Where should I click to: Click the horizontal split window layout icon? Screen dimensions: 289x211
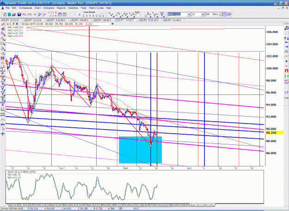(60, 14)
